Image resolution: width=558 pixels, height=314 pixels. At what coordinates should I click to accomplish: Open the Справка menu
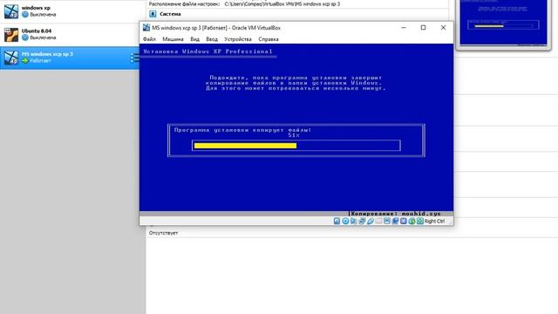click(269, 39)
